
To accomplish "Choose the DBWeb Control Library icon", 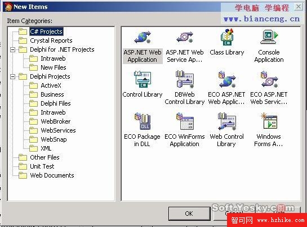I will (x=185, y=79).
